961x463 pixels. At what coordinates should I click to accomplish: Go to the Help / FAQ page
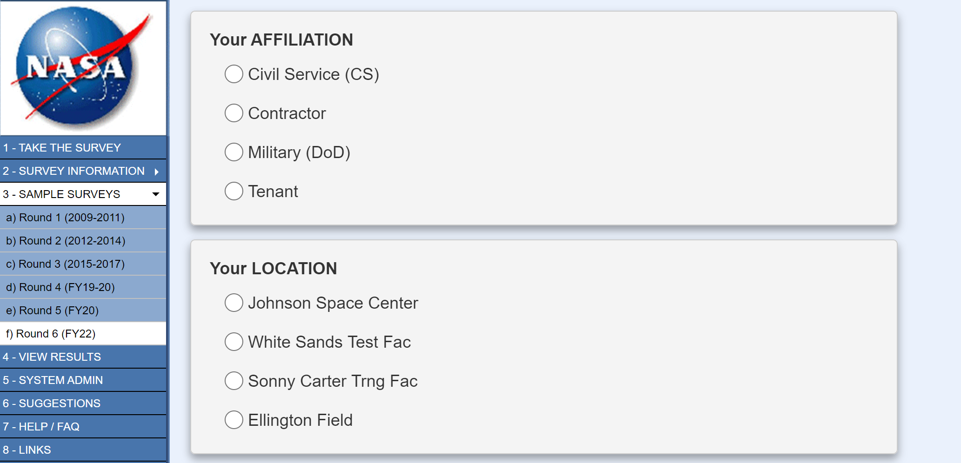tap(41, 427)
